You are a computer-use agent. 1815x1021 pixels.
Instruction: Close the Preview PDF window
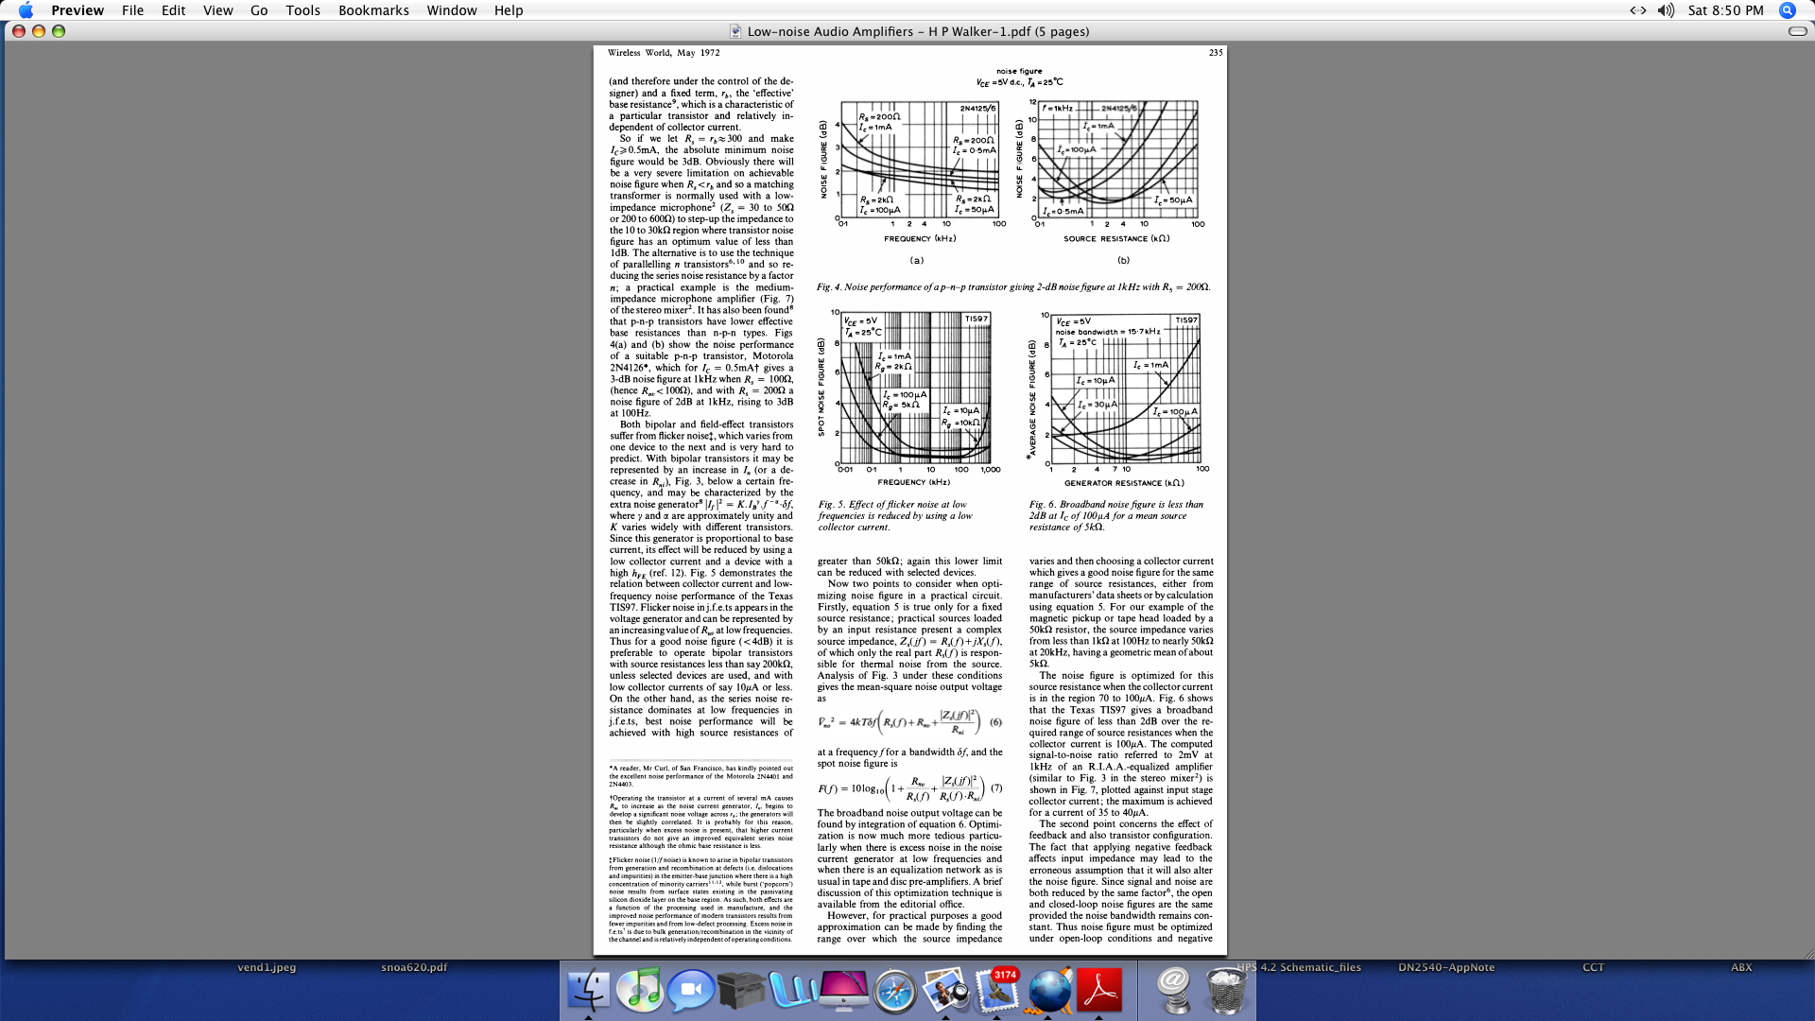tap(18, 31)
